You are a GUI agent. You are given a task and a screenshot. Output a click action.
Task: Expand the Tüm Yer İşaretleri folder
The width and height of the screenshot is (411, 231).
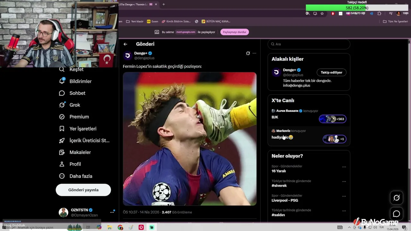coord(395,21)
